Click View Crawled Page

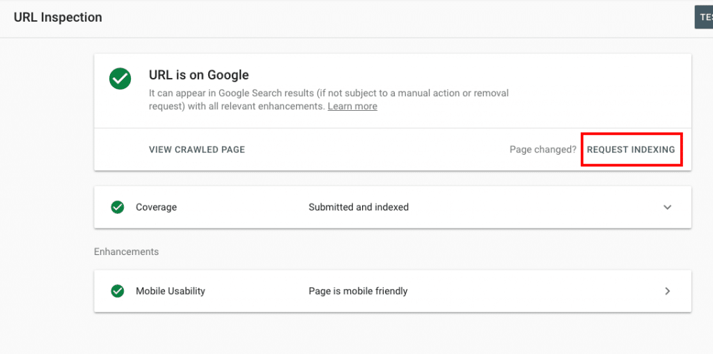coord(196,150)
